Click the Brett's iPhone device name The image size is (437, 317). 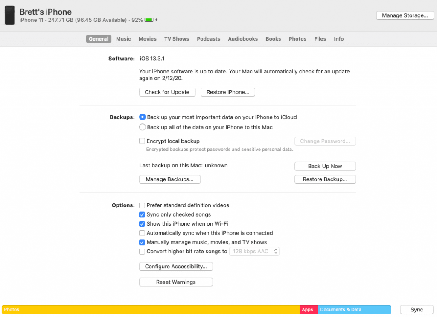pyautogui.click(x=45, y=12)
